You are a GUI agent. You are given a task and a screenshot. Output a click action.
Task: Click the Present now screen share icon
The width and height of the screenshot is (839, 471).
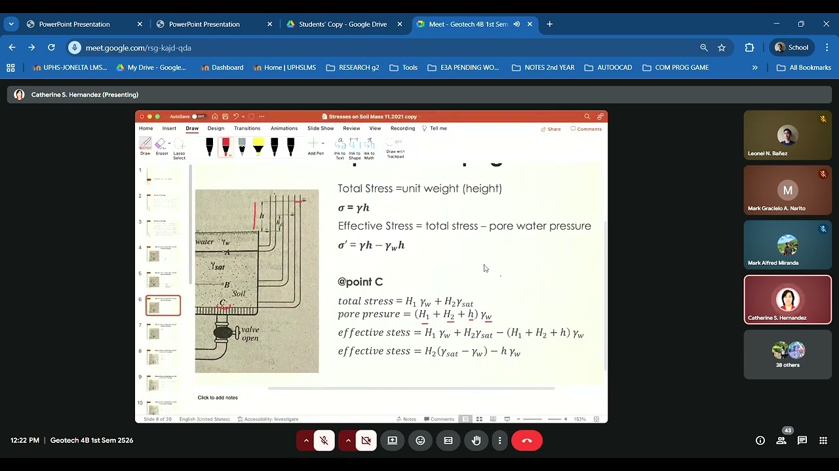(x=392, y=440)
